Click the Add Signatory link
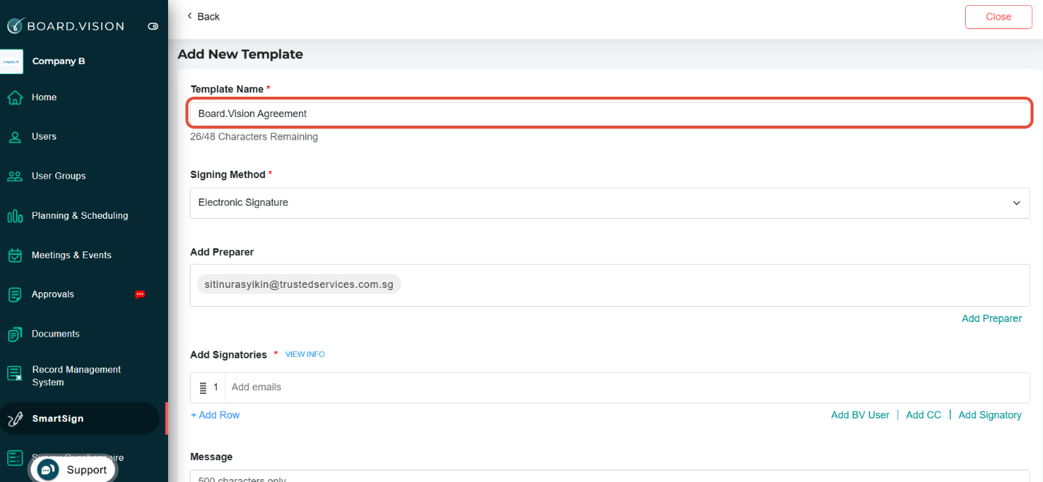 (x=990, y=415)
